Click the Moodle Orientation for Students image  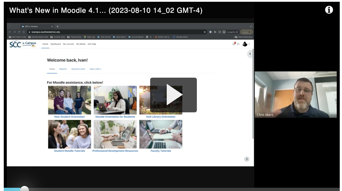pyautogui.click(x=115, y=100)
